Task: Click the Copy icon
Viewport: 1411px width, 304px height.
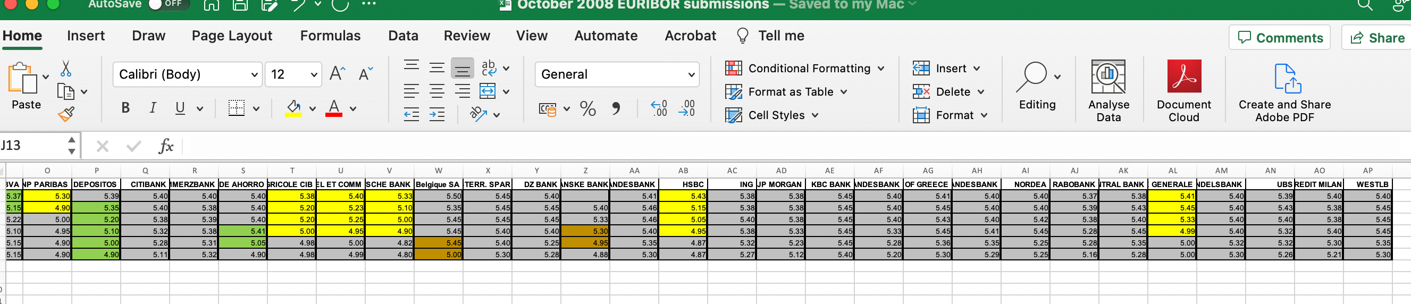Action: (66, 91)
